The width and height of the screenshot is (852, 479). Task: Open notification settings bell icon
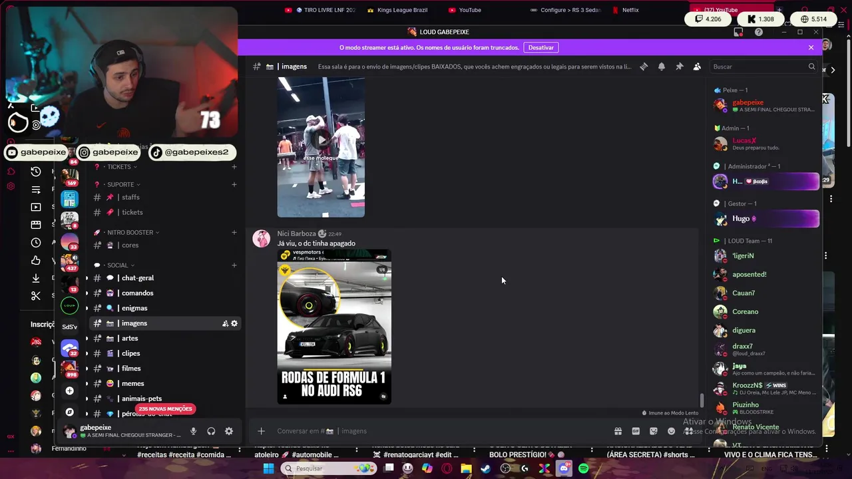coord(662,67)
